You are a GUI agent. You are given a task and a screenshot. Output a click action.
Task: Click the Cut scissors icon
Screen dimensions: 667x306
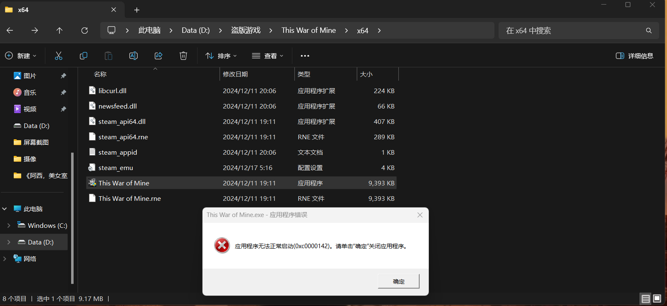click(59, 56)
